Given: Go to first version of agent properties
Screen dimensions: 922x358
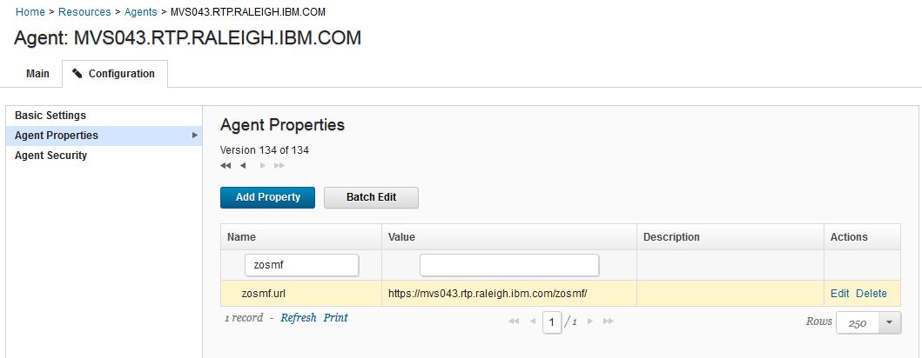Looking at the screenshot, I should [225, 165].
